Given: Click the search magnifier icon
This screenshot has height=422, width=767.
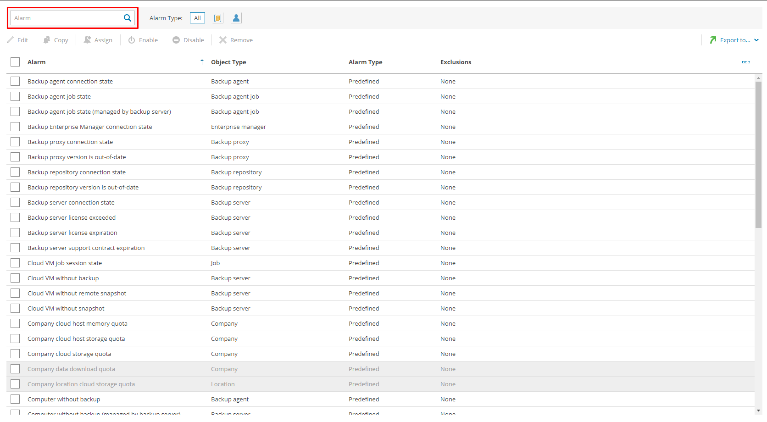Looking at the screenshot, I should pos(128,18).
